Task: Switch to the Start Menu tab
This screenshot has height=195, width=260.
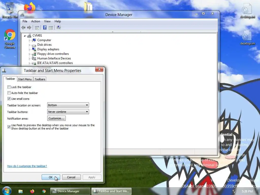Action: 25,79
